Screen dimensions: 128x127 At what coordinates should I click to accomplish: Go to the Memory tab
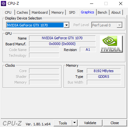click(57, 12)
